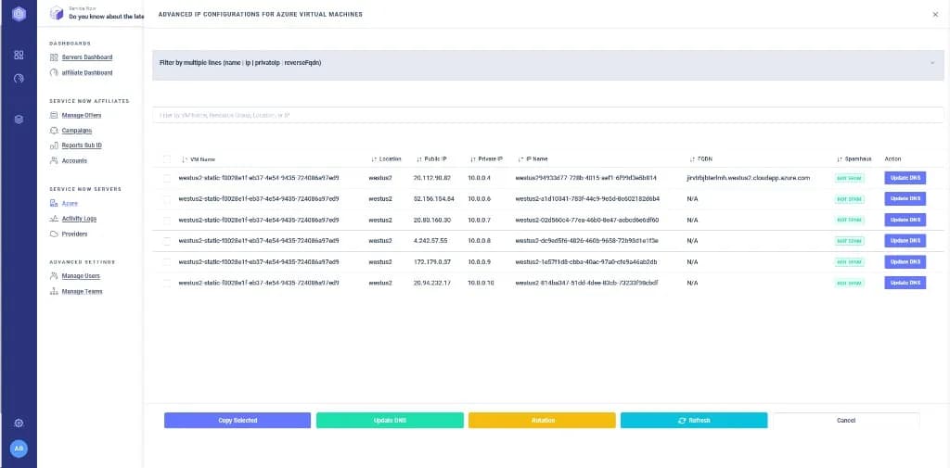The image size is (950, 468).
Task: Open the Providers link in the sidebar
Action: click(x=74, y=234)
